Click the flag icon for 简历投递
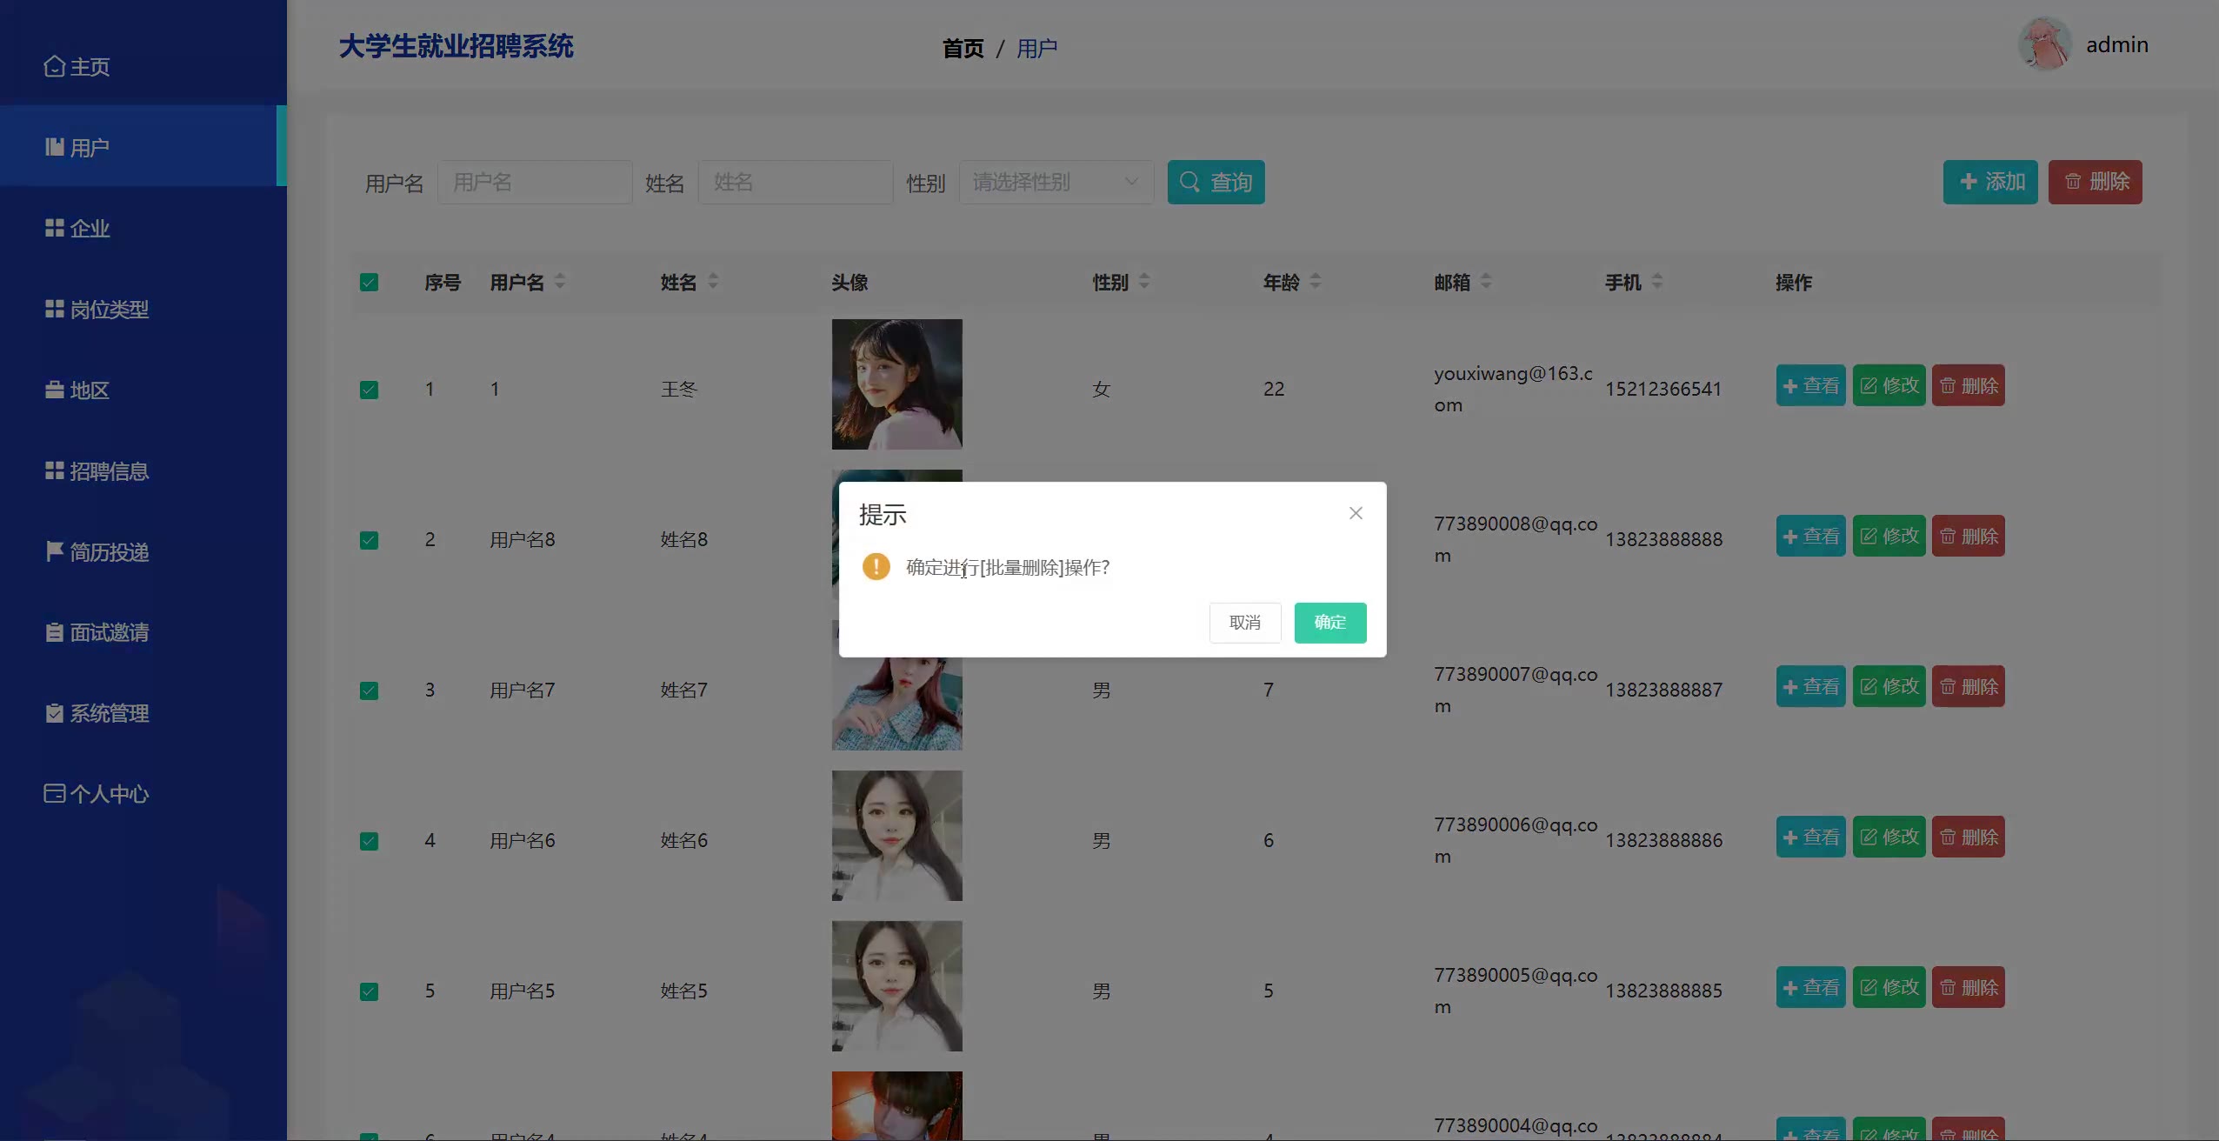This screenshot has width=2219, height=1141. (54, 551)
